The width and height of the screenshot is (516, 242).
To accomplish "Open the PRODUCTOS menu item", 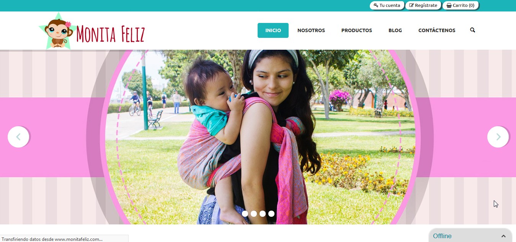I will [357, 30].
